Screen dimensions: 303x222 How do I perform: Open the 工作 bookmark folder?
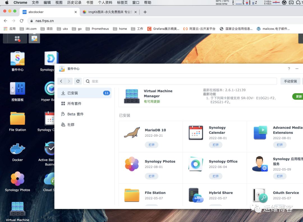[137, 29]
